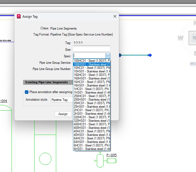Uncheck Place annotation after assigning checkbox
Image resolution: width=196 pixels, height=172 pixels.
[x=26, y=92]
